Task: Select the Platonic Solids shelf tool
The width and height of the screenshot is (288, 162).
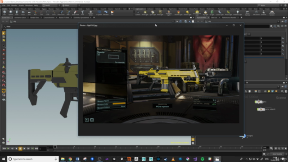Action: tap(90, 13)
